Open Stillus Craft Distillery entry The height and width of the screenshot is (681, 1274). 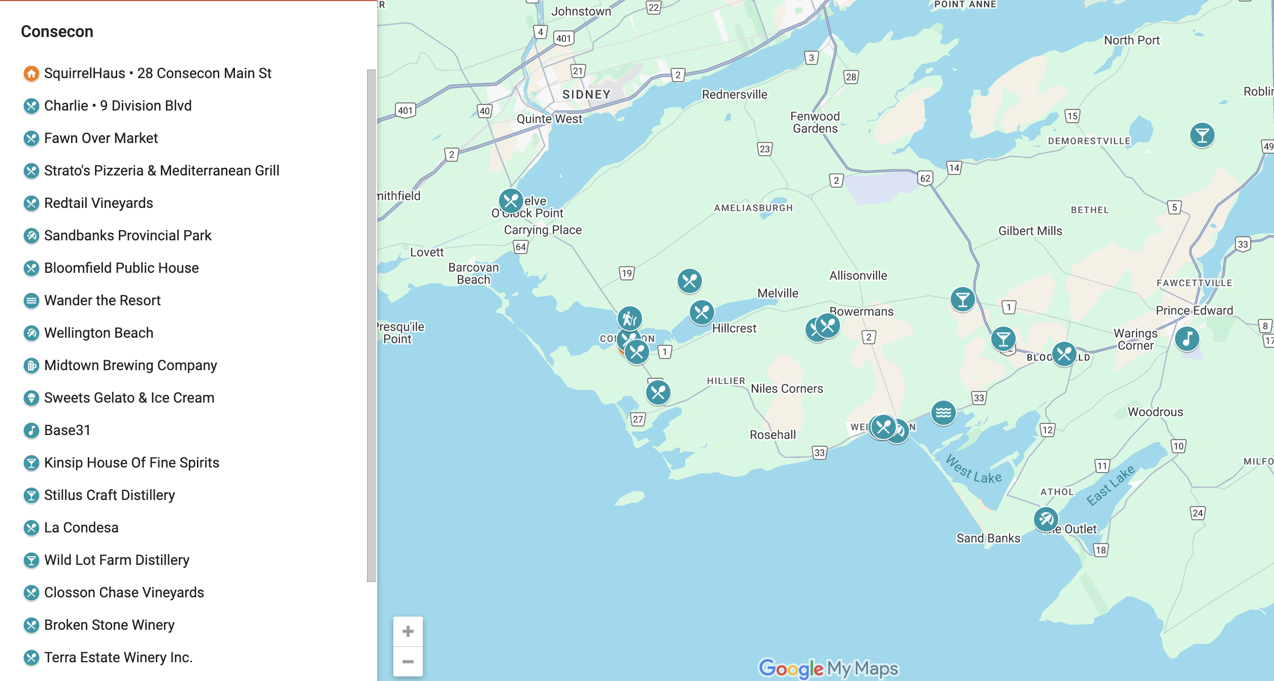110,495
